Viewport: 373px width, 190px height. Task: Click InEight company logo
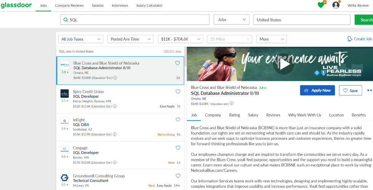(x=64, y=122)
